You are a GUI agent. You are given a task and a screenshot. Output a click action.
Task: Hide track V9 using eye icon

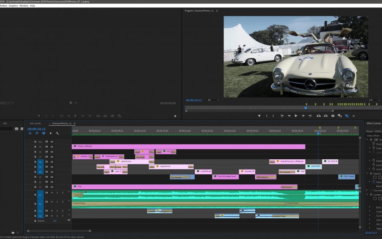point(52,147)
